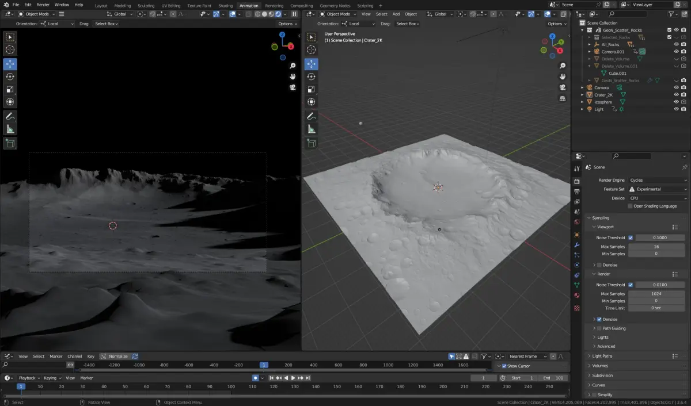
Task: Select the Rotate tool in left viewport toolbar
Action: 10,76
